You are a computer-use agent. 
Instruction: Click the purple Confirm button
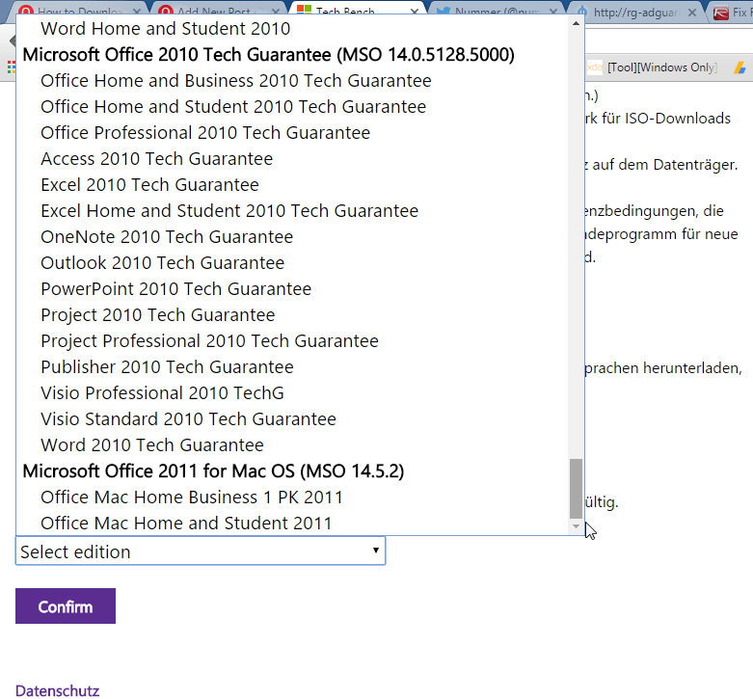[66, 605]
